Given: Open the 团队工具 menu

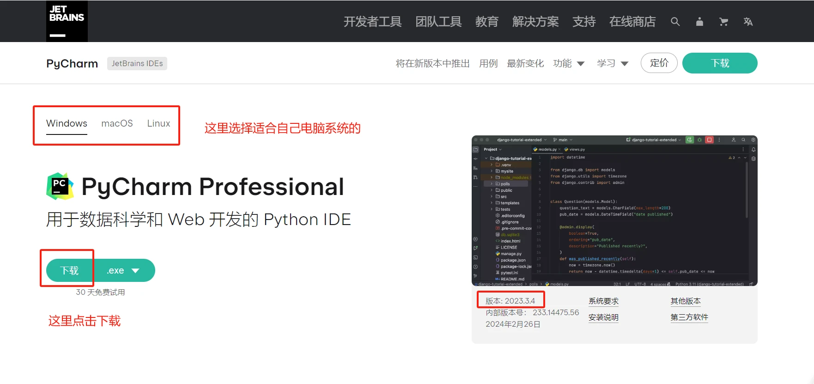Looking at the screenshot, I should [x=438, y=22].
